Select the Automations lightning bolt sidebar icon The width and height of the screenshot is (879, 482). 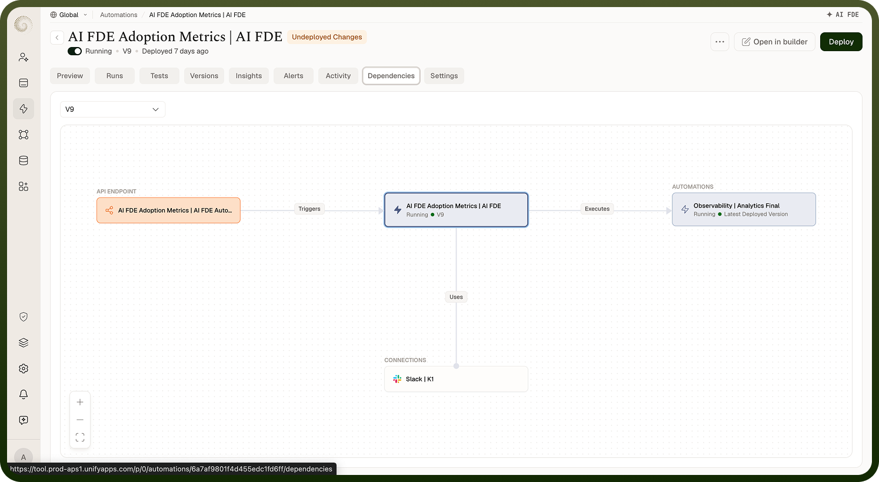coord(24,109)
